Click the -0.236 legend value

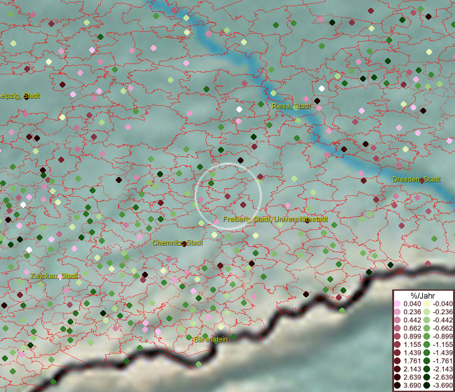(443, 312)
